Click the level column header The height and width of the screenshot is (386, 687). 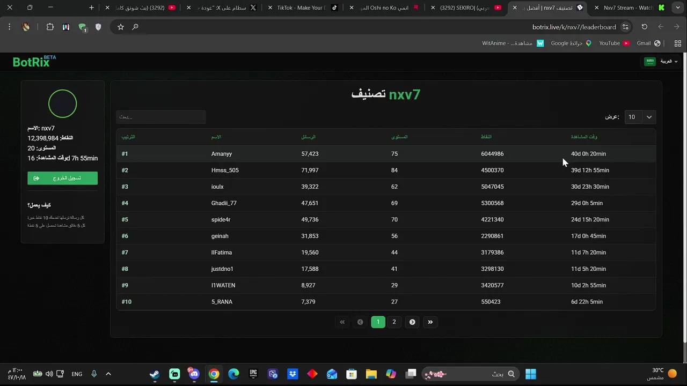coord(399,137)
